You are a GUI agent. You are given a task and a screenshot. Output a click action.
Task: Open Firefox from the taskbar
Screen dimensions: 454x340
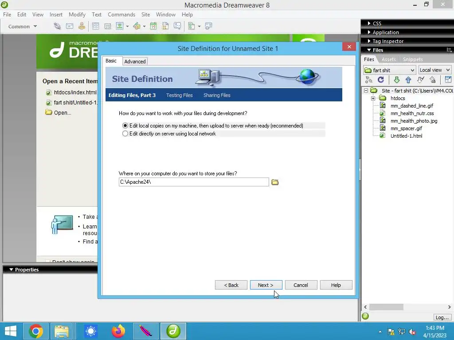(x=118, y=331)
